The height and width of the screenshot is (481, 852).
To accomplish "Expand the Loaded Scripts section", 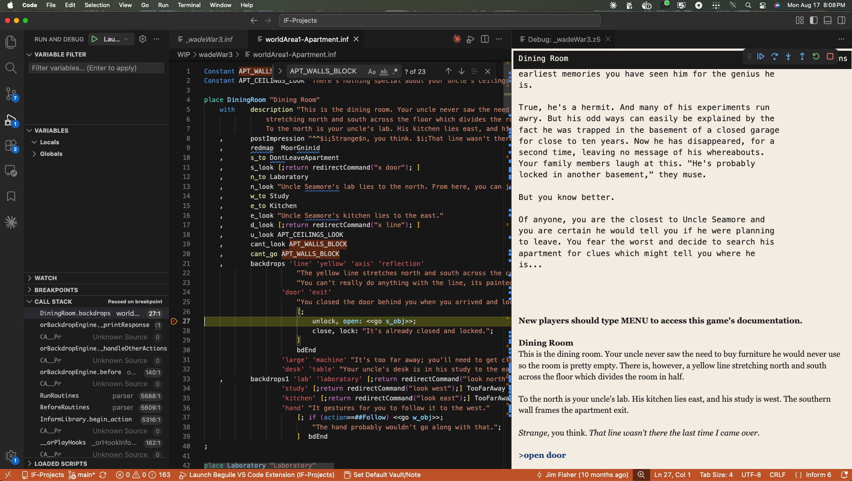I will click(29, 464).
